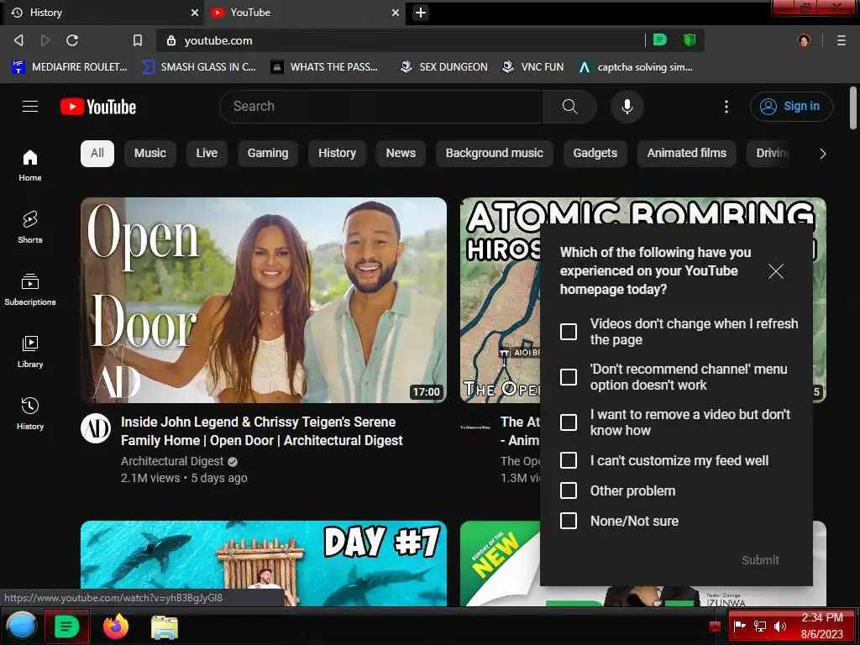Open the Start orb
The image size is (860, 645).
[22, 627]
